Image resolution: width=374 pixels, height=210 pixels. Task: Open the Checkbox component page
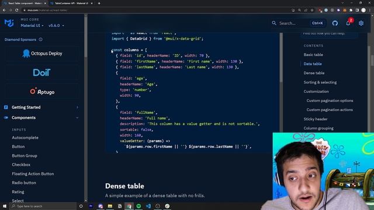pyautogui.click(x=21, y=164)
